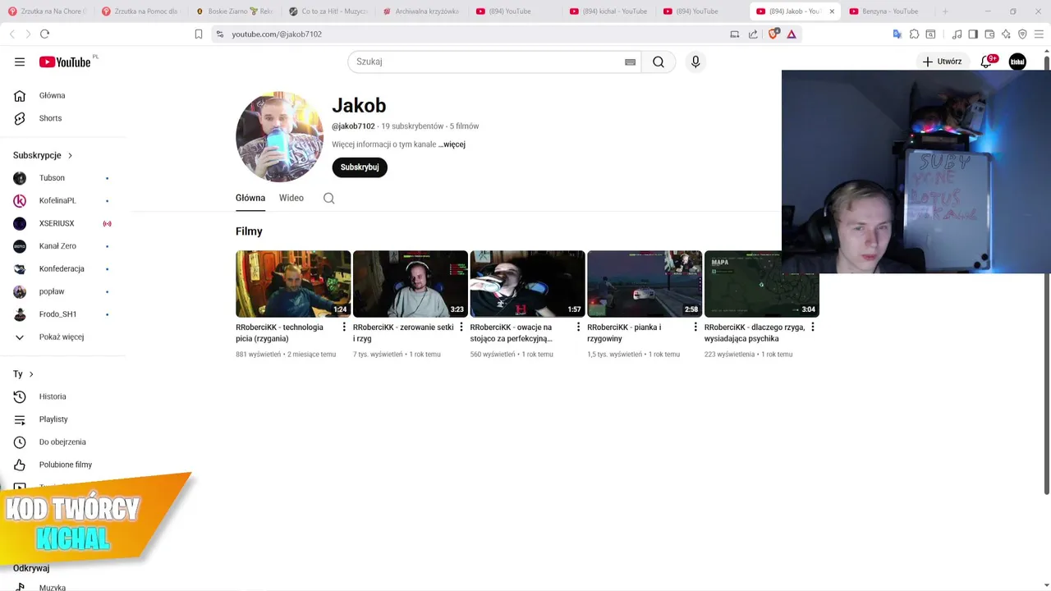Screen dimensions: 1051x591
Task: Select the Główna channel tab
Action: click(250, 198)
